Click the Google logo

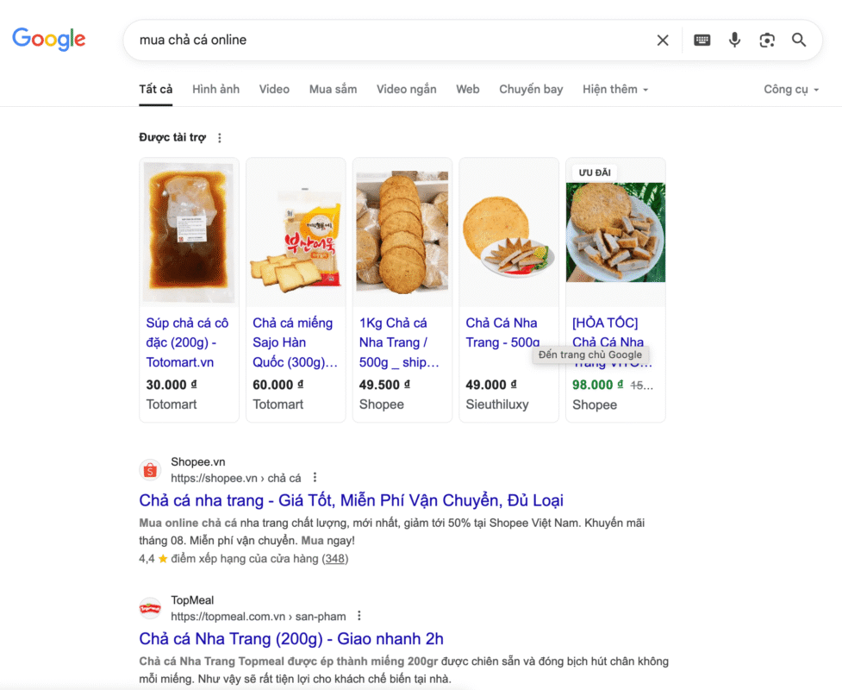[x=48, y=39]
